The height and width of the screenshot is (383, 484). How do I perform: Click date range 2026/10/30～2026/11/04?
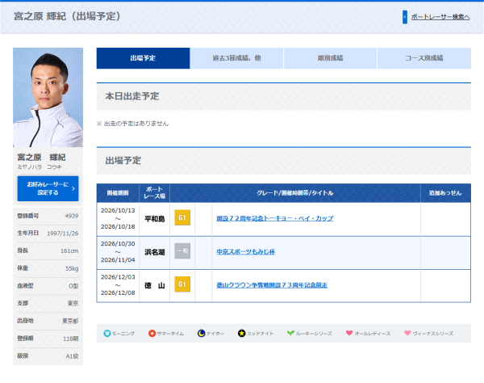coord(118,252)
